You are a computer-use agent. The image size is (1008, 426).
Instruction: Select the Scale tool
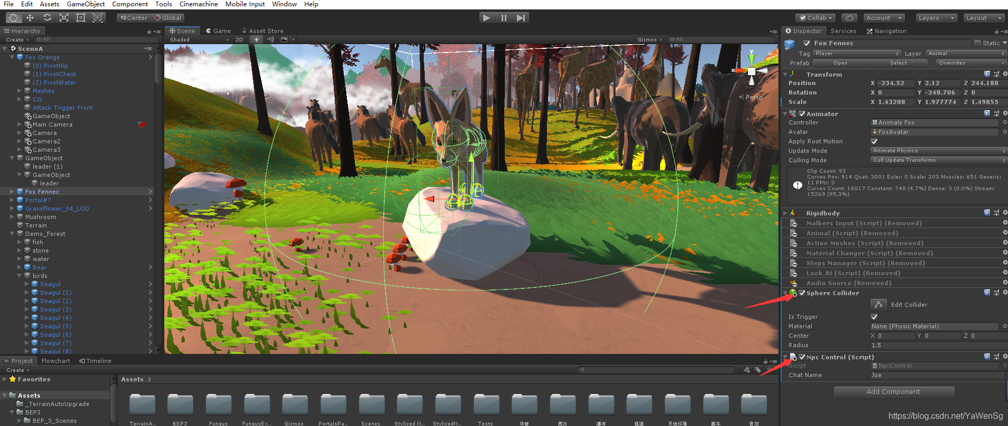[x=64, y=18]
